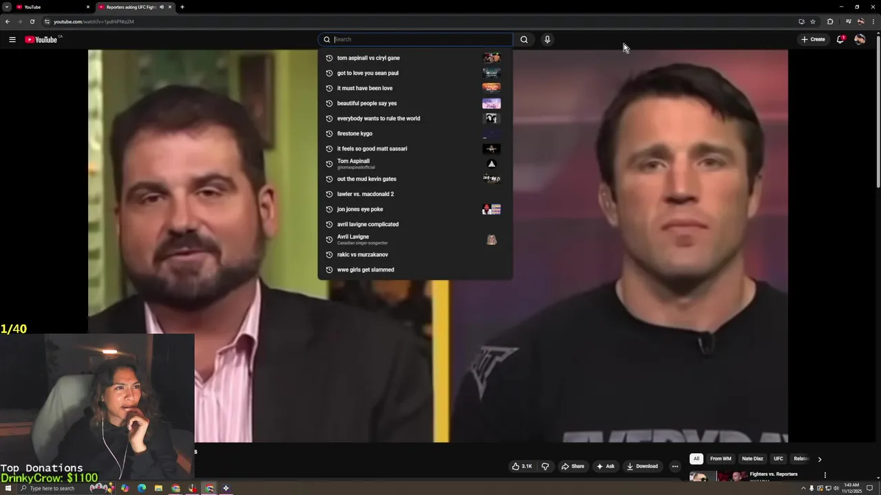The height and width of the screenshot is (495, 881).
Task: Select suggestion beautiful people say yes
Action: click(x=415, y=103)
